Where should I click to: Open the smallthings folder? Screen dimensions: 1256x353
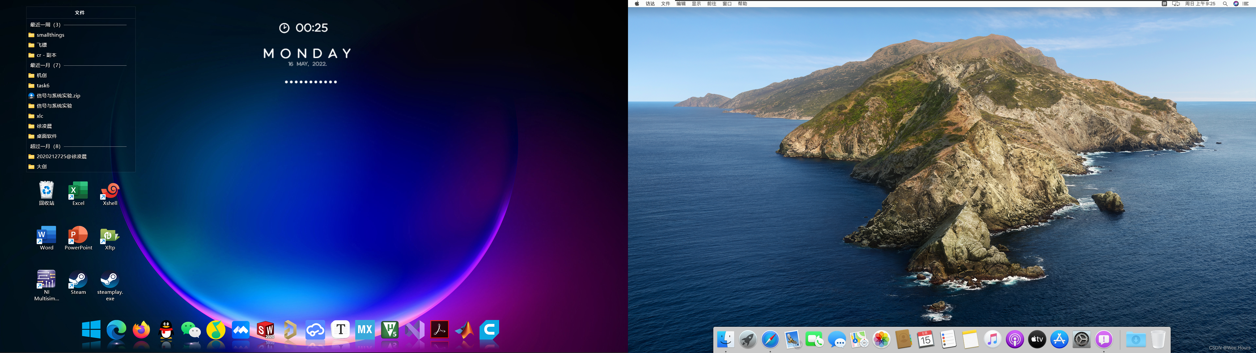tap(50, 35)
